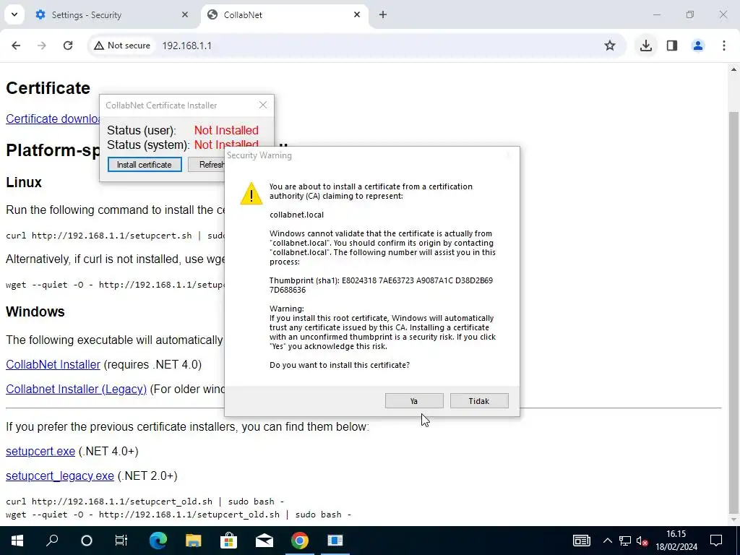Close the CollabNet browser tab
The image size is (740, 555).
click(x=357, y=14)
